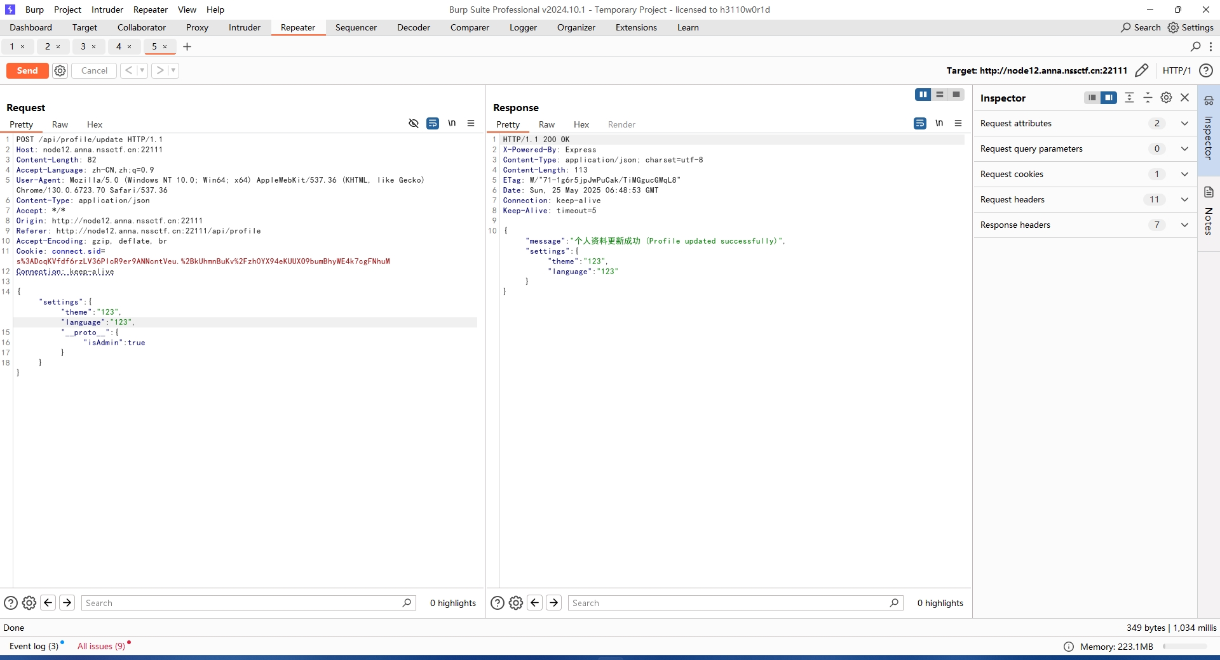Click the memory info icon in status bar
1220x660 pixels.
click(1069, 647)
